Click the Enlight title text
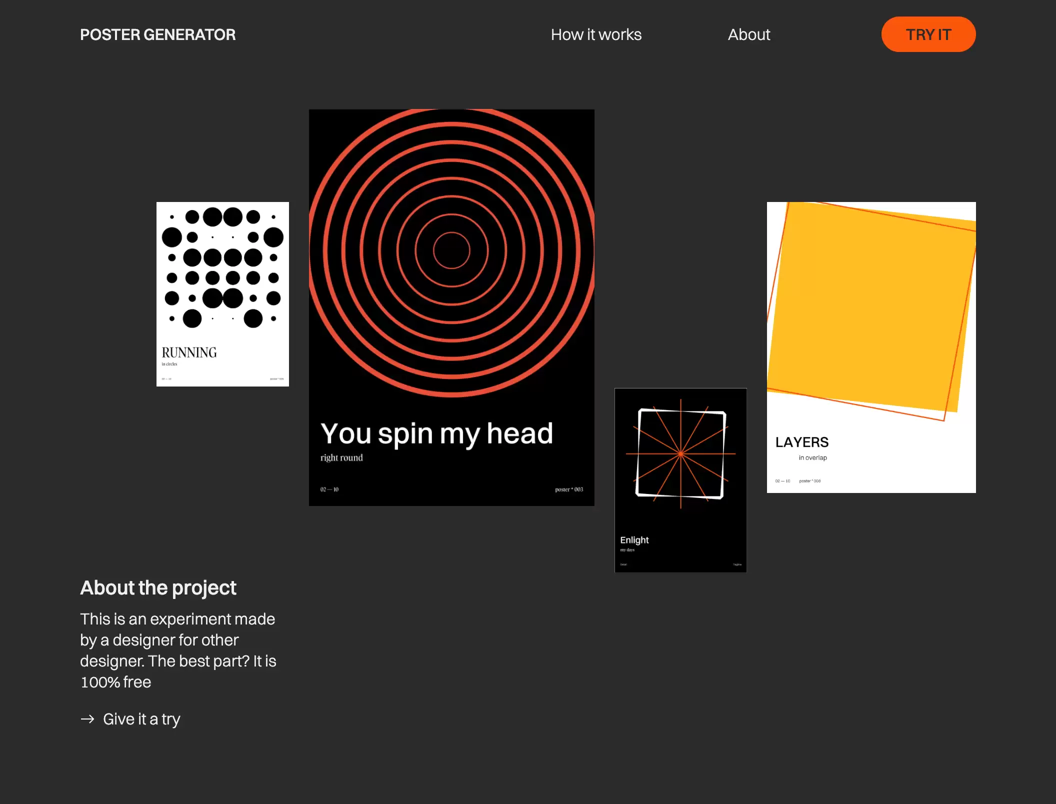Screen dimensions: 1056x804 pos(634,540)
